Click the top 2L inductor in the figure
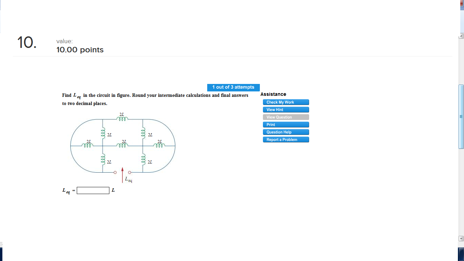 tap(122, 119)
